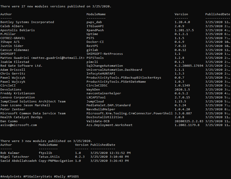Select Azs.Deployment.Worksheet module name
The width and height of the screenshot is (231, 179).
[x=110, y=125]
